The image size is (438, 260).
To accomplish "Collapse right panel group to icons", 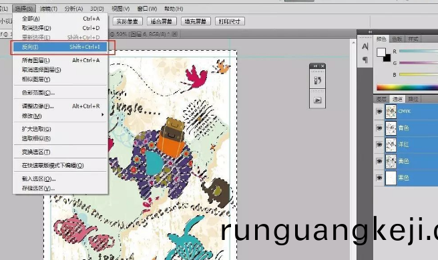I will [370, 32].
